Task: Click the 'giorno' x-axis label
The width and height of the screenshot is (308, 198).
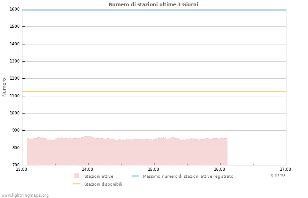Action: pyautogui.click(x=278, y=175)
